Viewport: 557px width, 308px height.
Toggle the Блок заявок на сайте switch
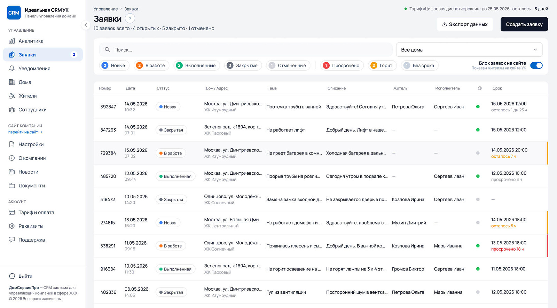point(536,65)
